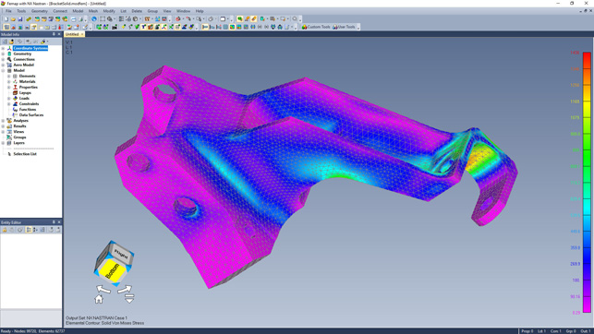
Task: Click the Home icon below the view cube
Action: point(99,299)
